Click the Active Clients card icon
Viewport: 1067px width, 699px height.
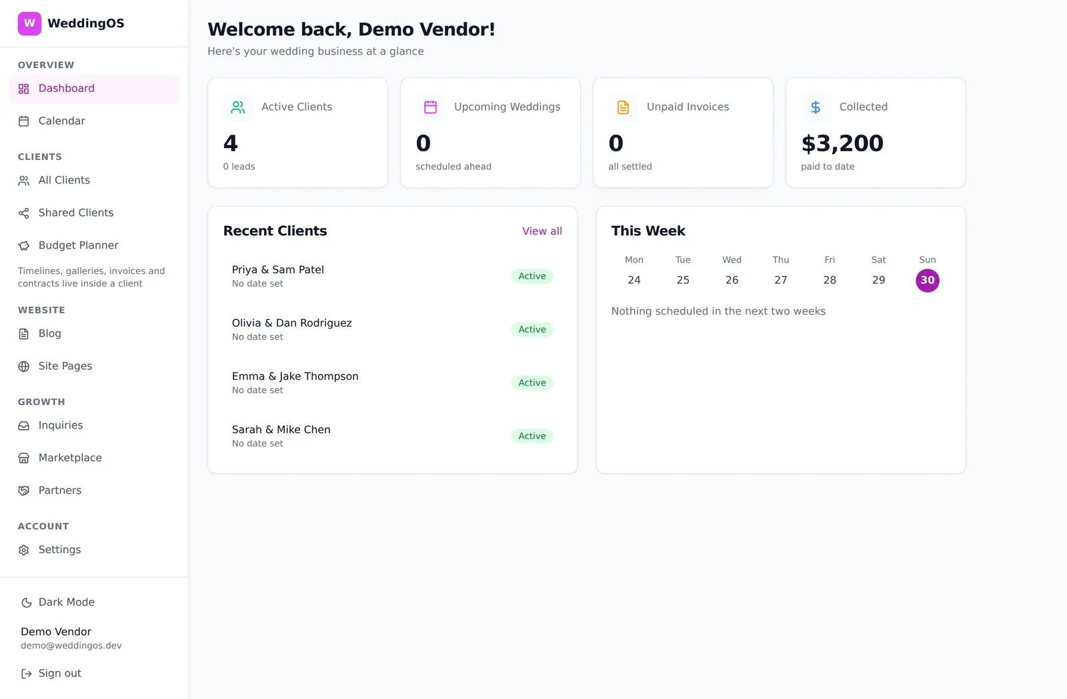(238, 107)
